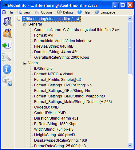Click the open folder icon in sidebar
Image resolution: width=135 pixels, height=150 pixels.
(7, 33)
